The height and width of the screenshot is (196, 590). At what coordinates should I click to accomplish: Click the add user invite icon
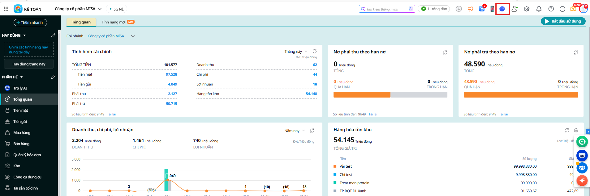pos(515,9)
